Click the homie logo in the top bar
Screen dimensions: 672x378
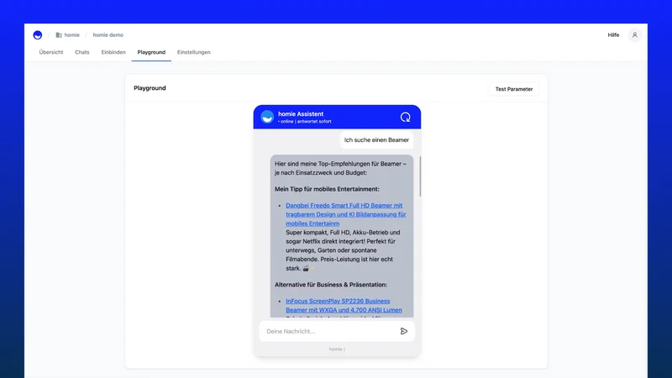pyautogui.click(x=38, y=35)
